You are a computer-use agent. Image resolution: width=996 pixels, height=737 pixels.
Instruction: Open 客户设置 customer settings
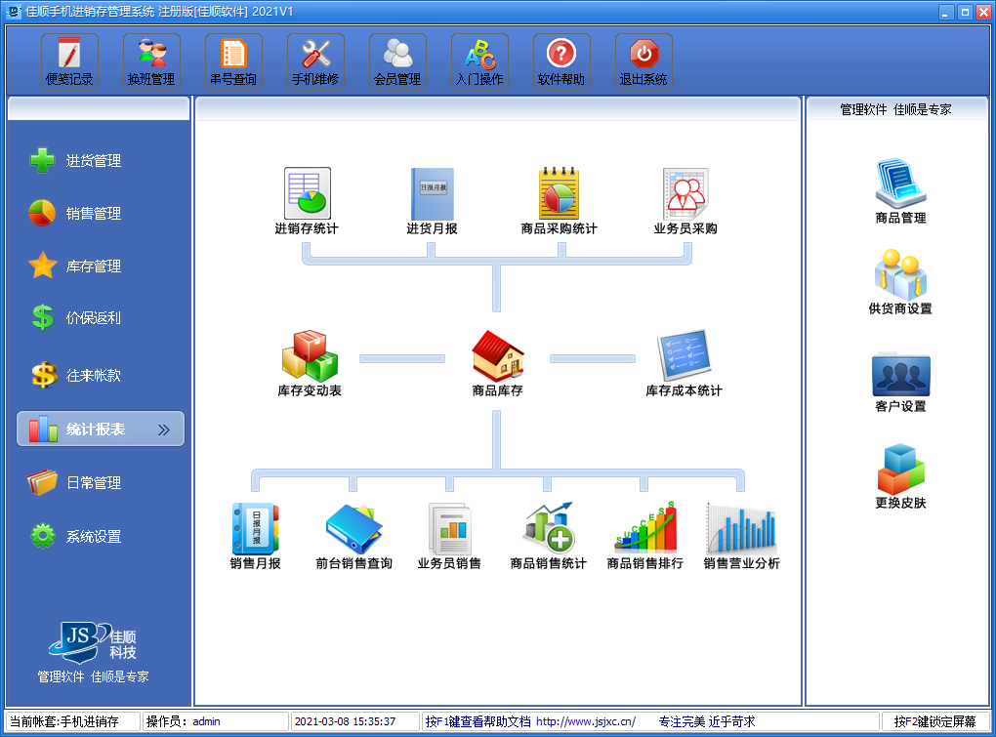[900, 381]
